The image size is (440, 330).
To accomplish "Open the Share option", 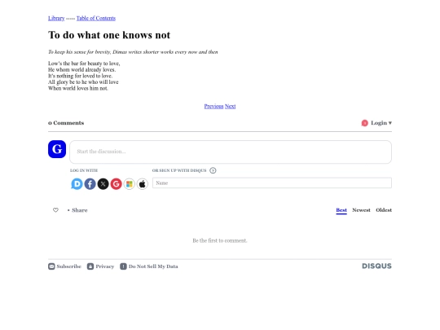I will click(79, 210).
